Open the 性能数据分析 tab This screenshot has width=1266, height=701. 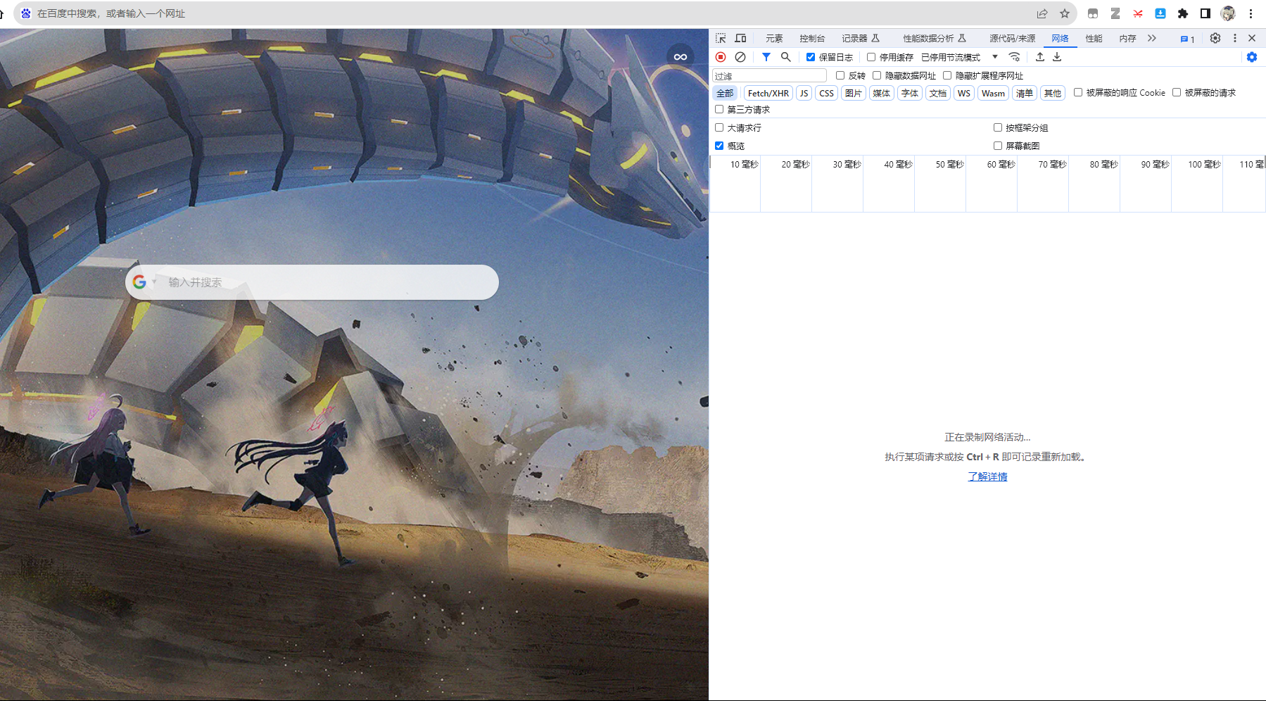tap(935, 38)
